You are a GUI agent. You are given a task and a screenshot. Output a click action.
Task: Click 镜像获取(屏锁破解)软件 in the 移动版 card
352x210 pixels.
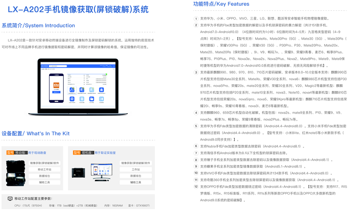tap(44, 163)
